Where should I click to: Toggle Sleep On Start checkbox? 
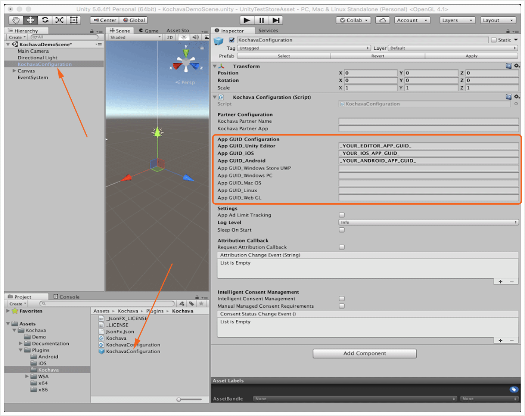coord(342,230)
